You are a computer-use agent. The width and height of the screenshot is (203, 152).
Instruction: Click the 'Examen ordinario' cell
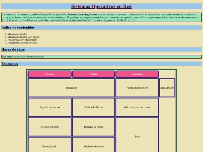50,127
